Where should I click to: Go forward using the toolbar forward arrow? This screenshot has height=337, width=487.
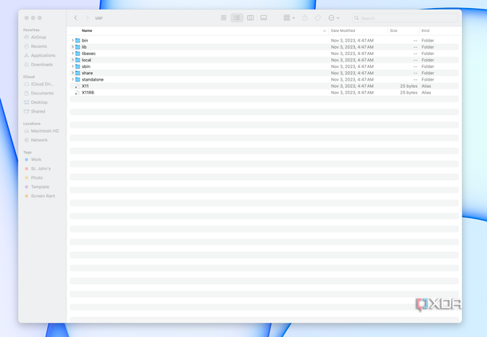87,18
